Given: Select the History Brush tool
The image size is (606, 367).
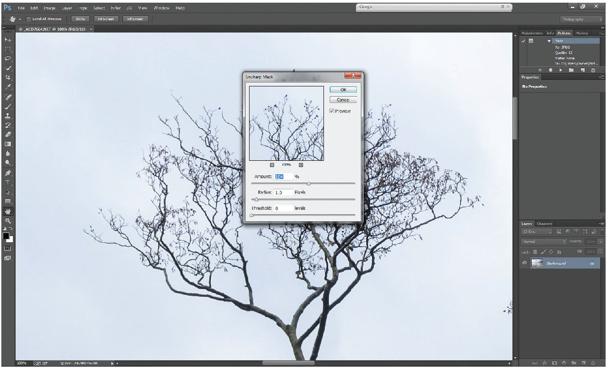Looking at the screenshot, I should pyautogui.click(x=8, y=125).
